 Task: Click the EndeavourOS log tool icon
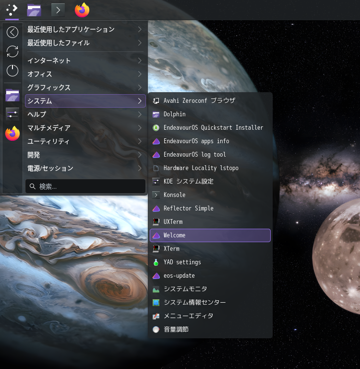pyautogui.click(x=156, y=155)
